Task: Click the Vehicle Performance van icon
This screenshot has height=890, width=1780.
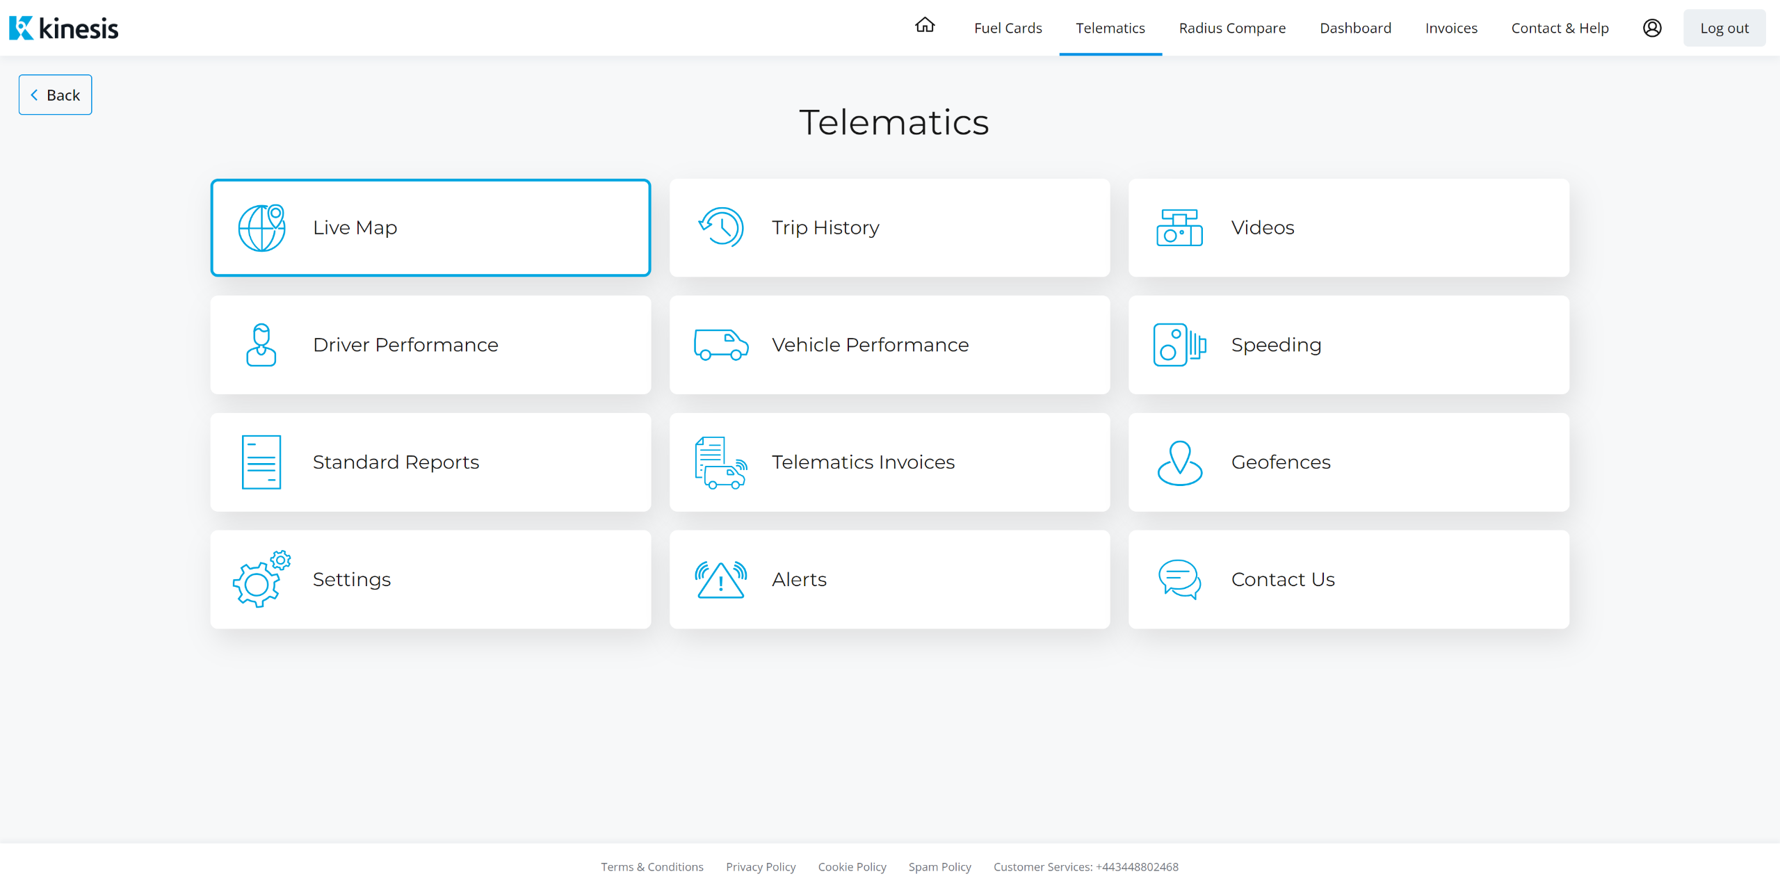Action: [x=721, y=345]
